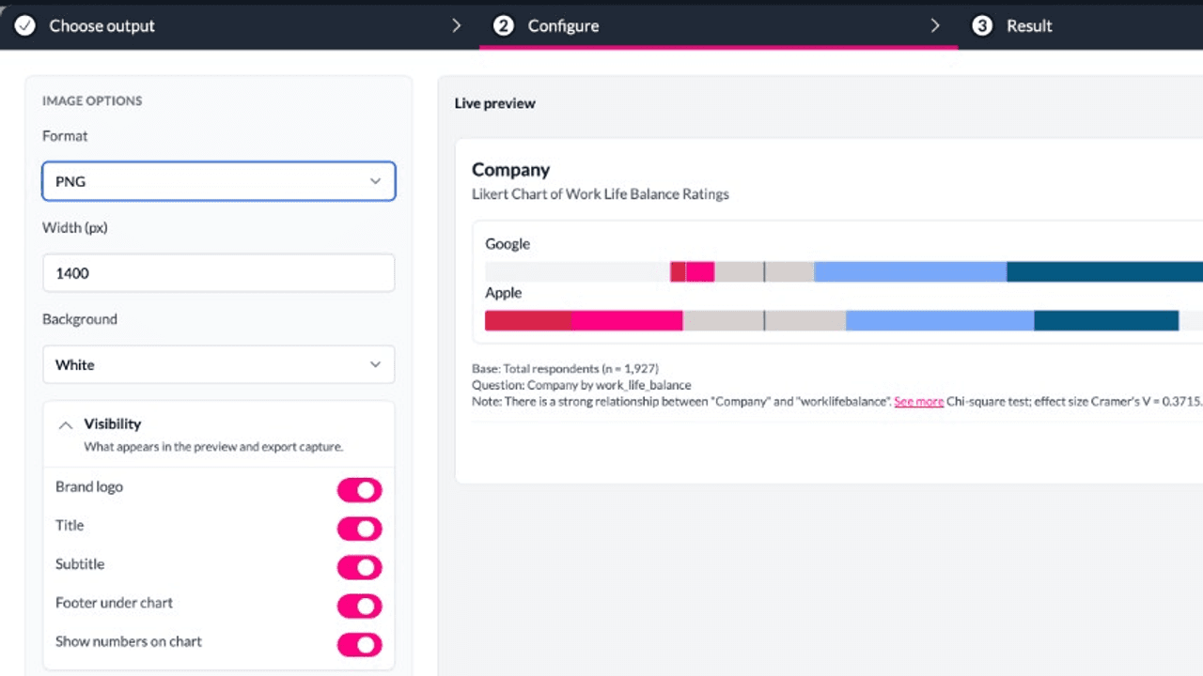Viewport: 1203px width, 676px height.
Task: Open the See more link
Action: [x=919, y=401]
